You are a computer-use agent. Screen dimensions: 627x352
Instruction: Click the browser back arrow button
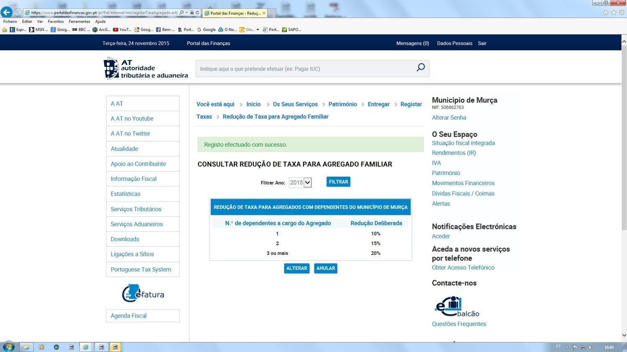pyautogui.click(x=7, y=12)
